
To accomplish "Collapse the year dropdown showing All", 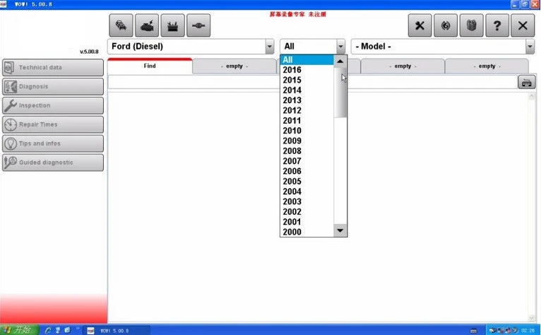I will 340,46.
